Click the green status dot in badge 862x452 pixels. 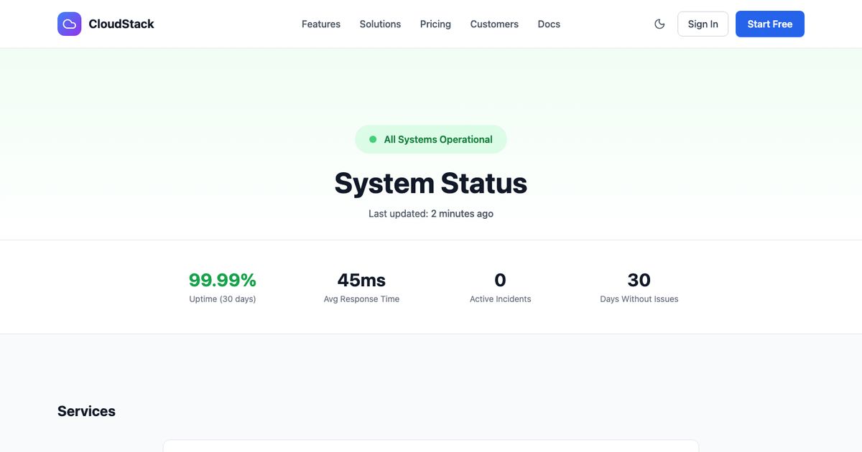pos(373,139)
